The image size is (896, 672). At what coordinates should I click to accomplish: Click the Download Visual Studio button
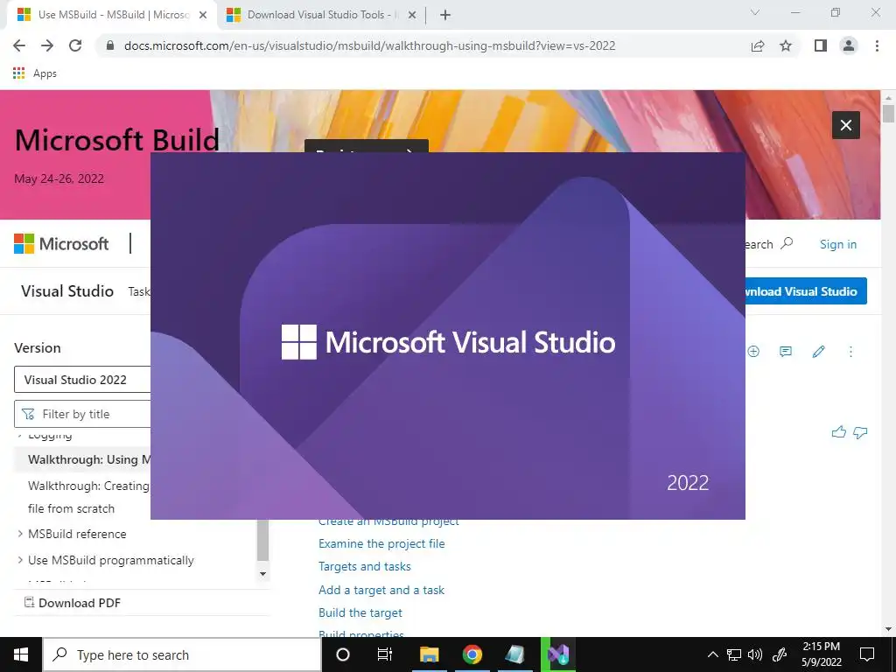click(x=806, y=291)
